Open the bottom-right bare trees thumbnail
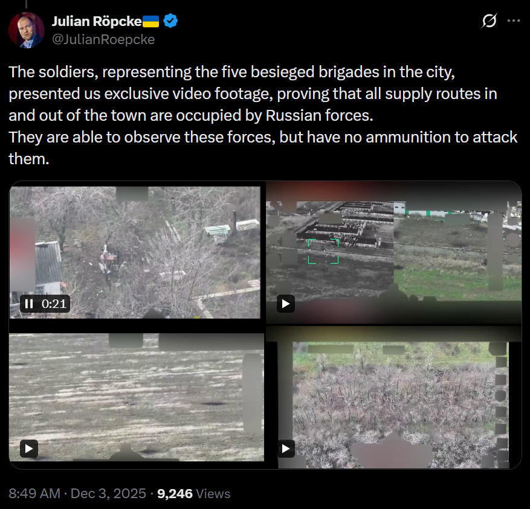The image size is (530, 509). [394, 397]
